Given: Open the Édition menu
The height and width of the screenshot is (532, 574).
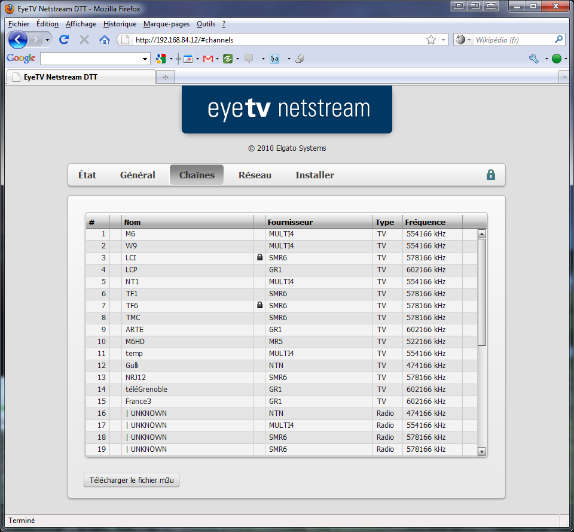Looking at the screenshot, I should coord(47,24).
